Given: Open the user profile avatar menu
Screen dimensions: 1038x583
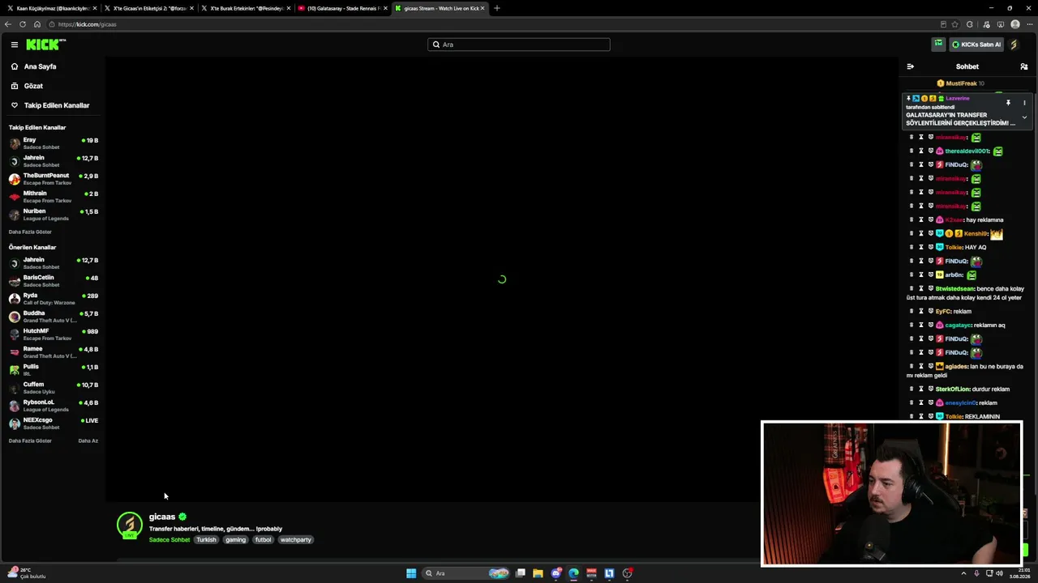Looking at the screenshot, I should [1014, 45].
